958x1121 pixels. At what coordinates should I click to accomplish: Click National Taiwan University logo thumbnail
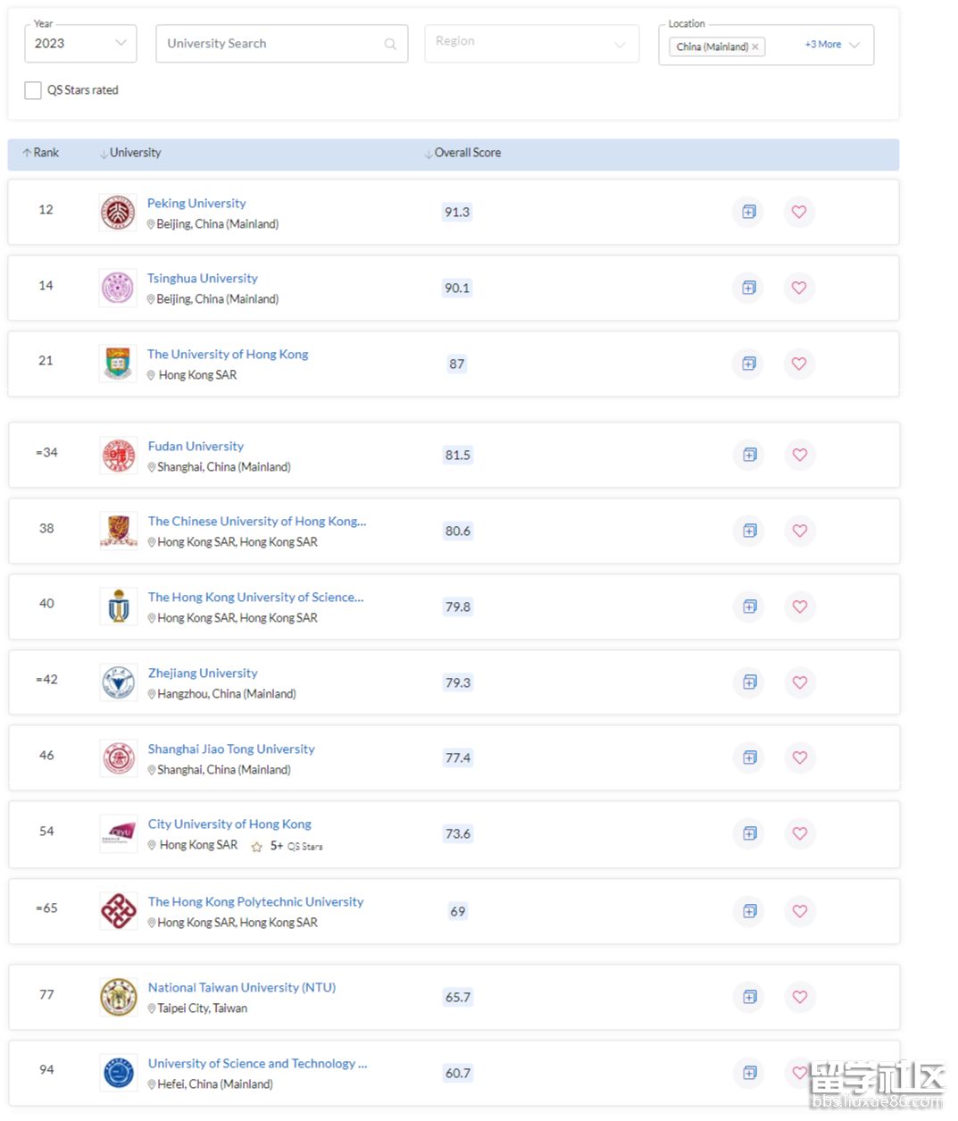click(x=119, y=997)
